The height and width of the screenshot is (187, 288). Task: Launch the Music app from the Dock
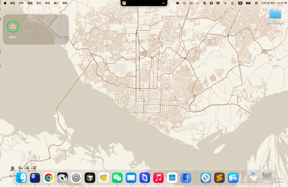158,178
